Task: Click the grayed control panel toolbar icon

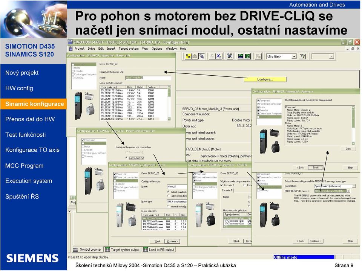Action: click(258, 56)
